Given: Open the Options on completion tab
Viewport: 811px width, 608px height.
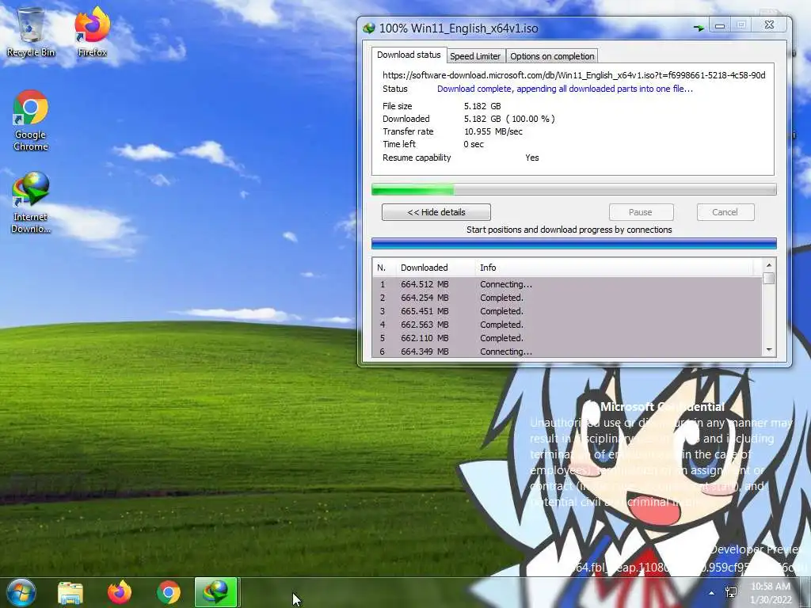Looking at the screenshot, I should pyautogui.click(x=552, y=56).
